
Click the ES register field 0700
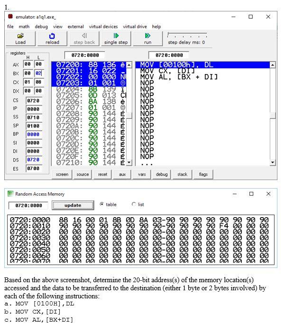coord(34,168)
